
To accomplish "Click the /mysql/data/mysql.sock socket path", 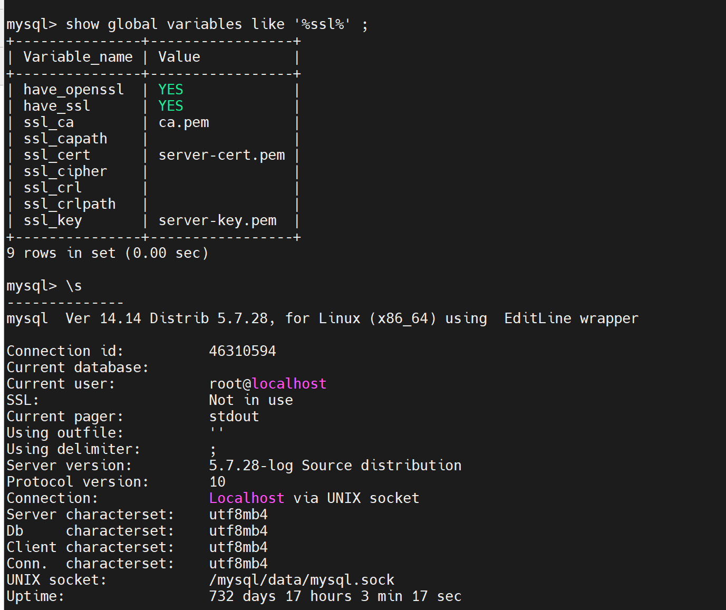I will 302,580.
